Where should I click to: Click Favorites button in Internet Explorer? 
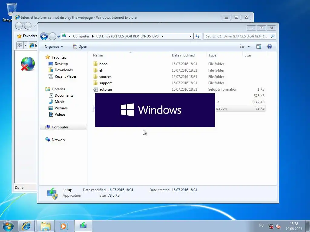pos(27,36)
